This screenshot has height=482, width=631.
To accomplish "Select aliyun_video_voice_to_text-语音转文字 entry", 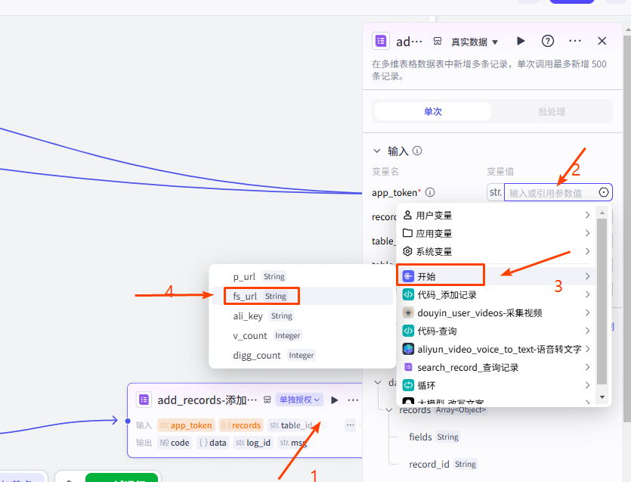I will point(496,349).
